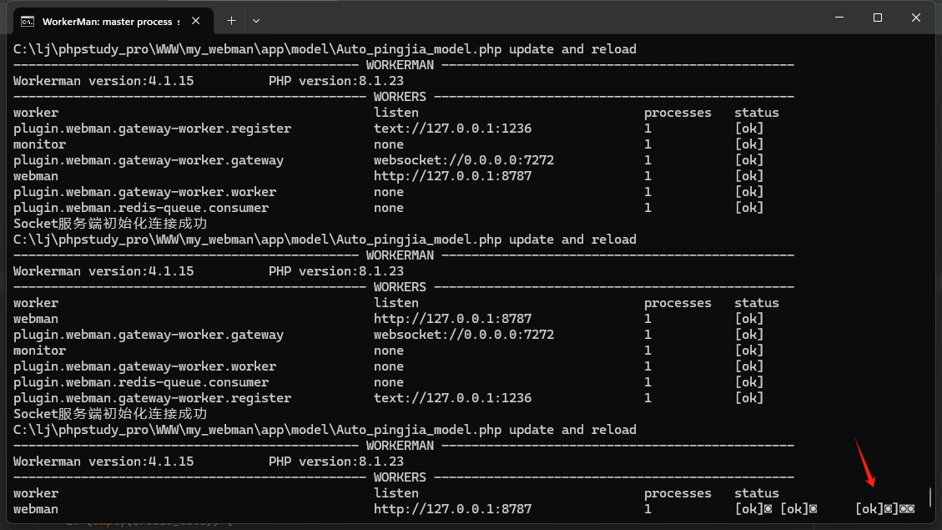Click the terminal scrollbar thumb
942x530 pixels.
[930, 497]
